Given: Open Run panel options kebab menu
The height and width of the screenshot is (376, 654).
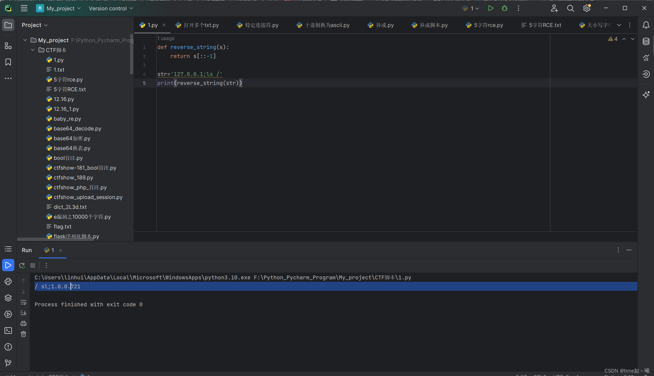Looking at the screenshot, I should [618, 250].
